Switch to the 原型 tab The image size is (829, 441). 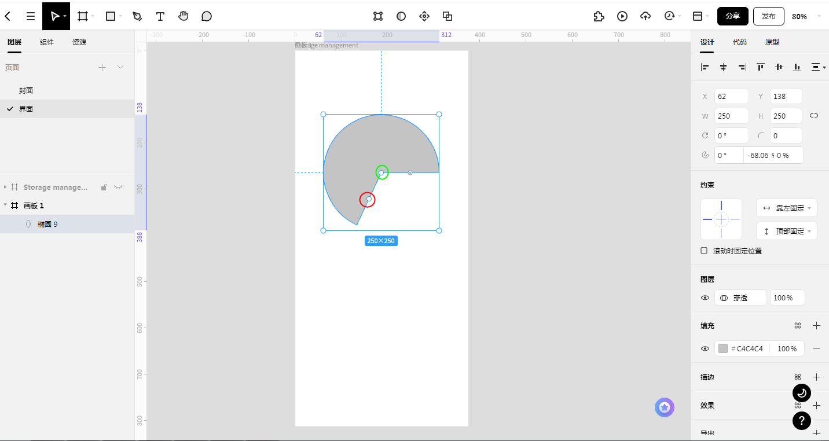(x=772, y=42)
